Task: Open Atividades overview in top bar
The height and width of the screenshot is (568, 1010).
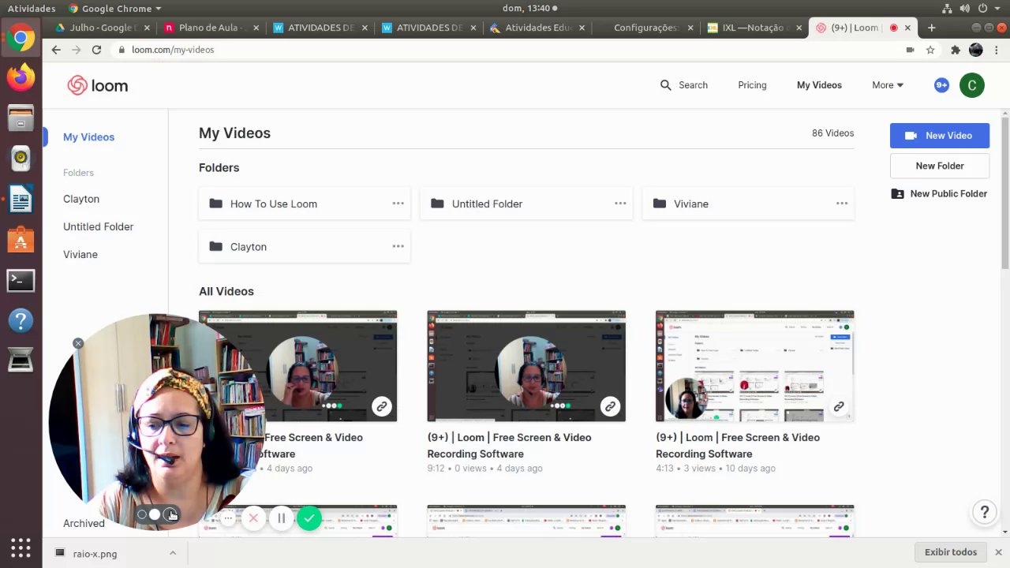Action: tap(32, 8)
